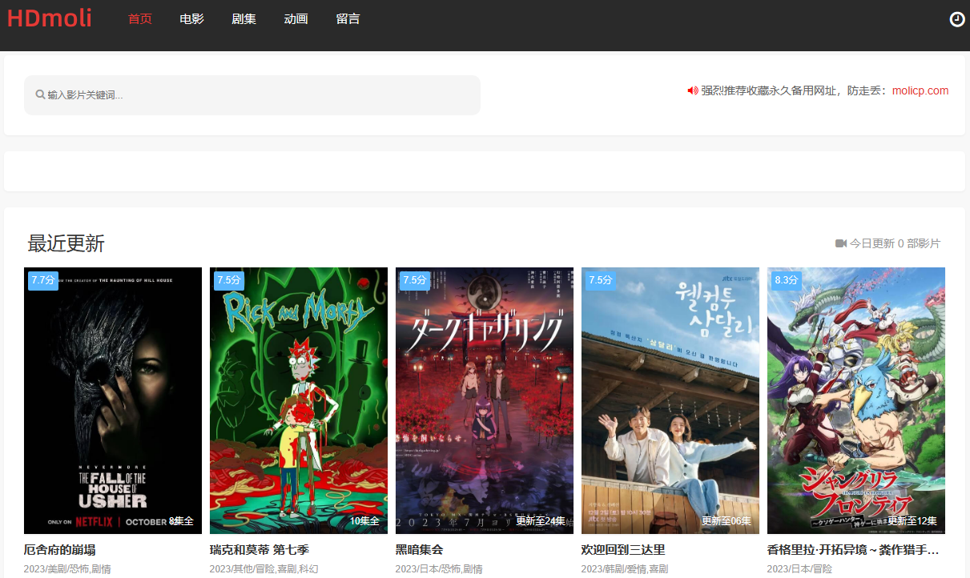The height and width of the screenshot is (578, 970).
Task: Visit the molicp.com backup link
Action: [x=920, y=90]
